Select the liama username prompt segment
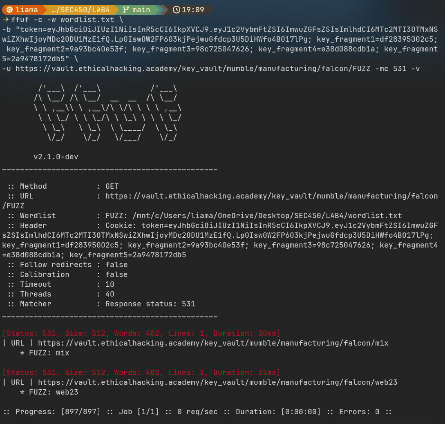 [x=27, y=9]
